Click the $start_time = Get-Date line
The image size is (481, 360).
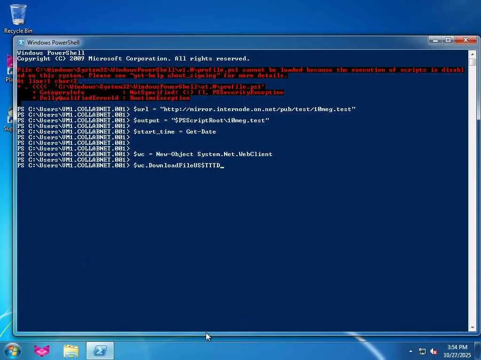116,132
